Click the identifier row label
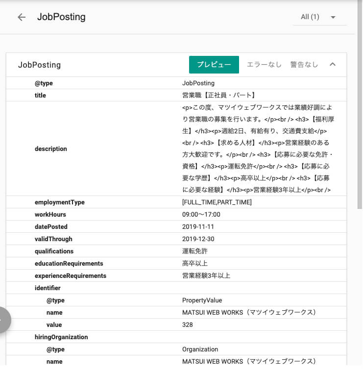Image resolution: width=363 pixels, height=373 pixels. pyautogui.click(x=48, y=288)
